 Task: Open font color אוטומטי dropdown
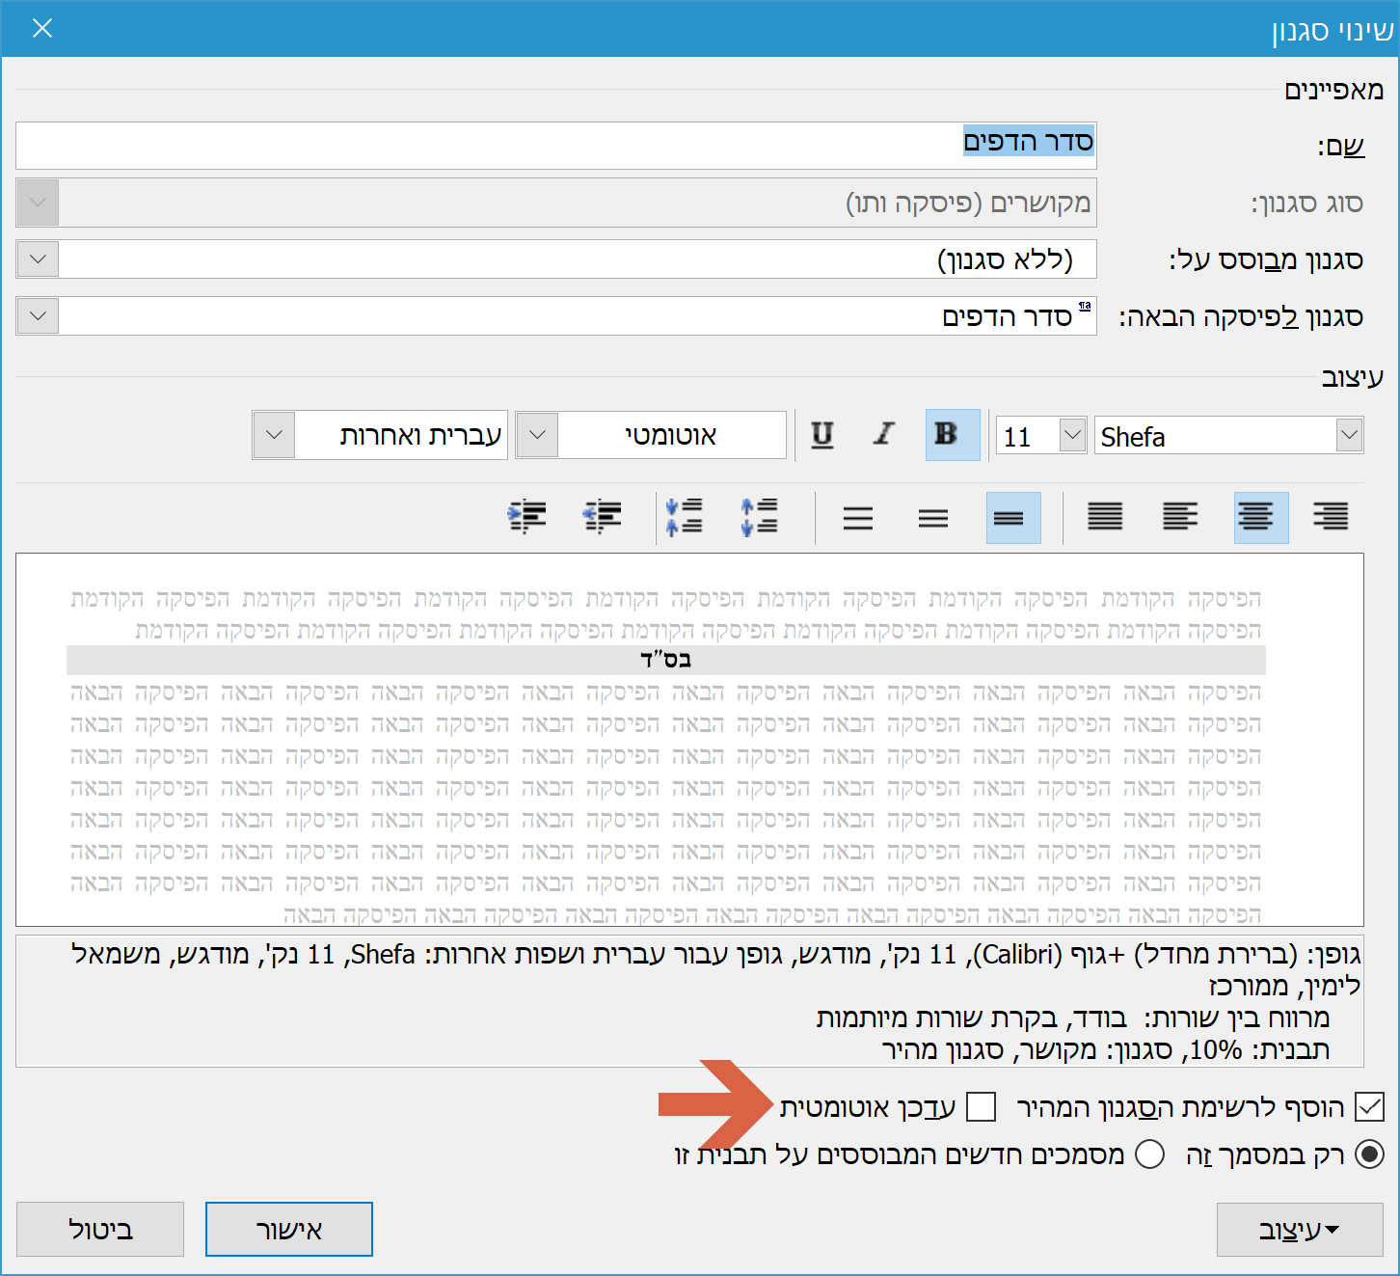538,435
